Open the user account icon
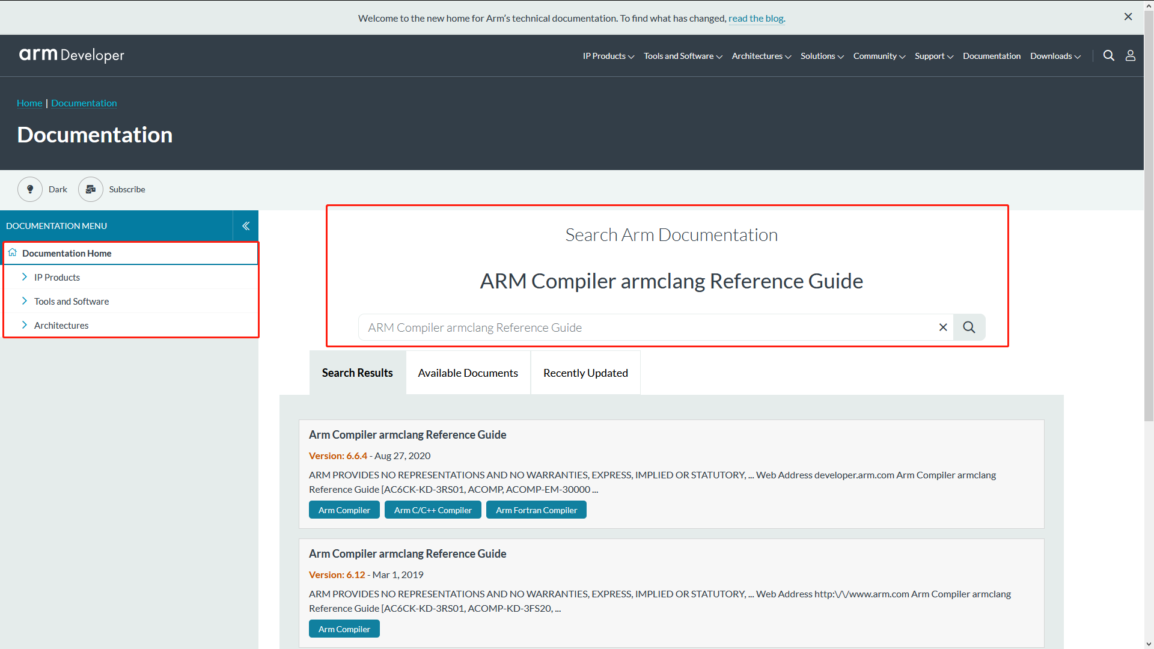This screenshot has width=1154, height=649. [1131, 55]
